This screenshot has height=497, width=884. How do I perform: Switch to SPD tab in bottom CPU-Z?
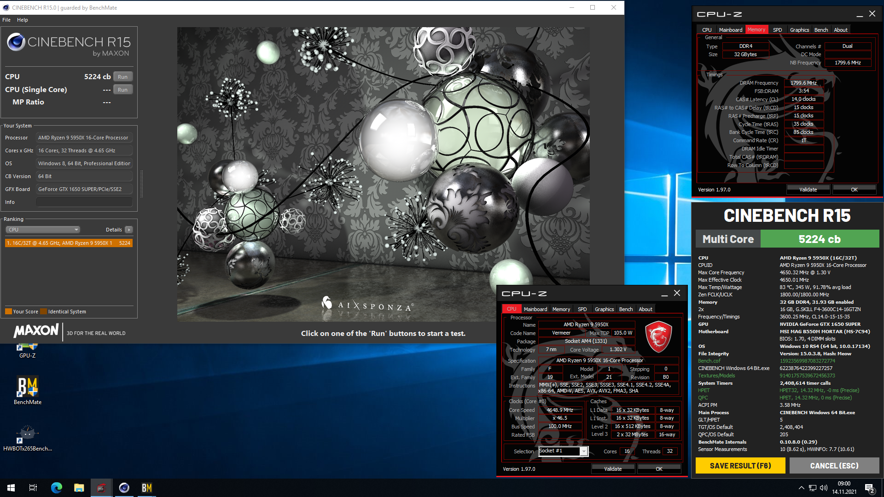(x=582, y=309)
